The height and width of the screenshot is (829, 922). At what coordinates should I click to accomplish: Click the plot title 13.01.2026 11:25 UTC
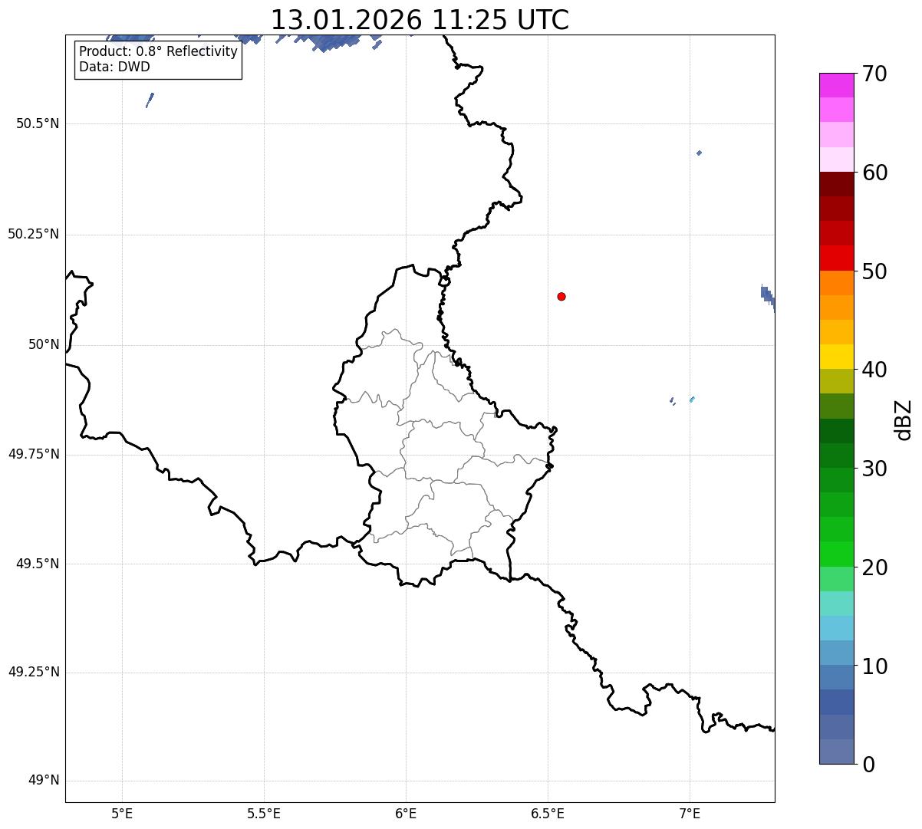pyautogui.click(x=420, y=20)
